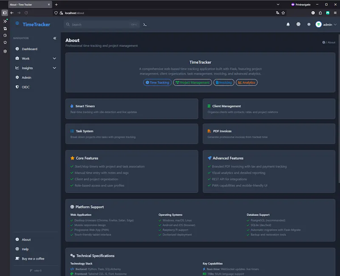Click the Smart Timers card title
This screenshot has height=276, width=340.
(x=85, y=106)
